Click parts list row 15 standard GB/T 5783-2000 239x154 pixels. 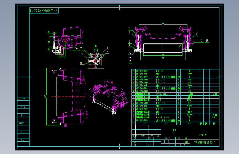142,79
